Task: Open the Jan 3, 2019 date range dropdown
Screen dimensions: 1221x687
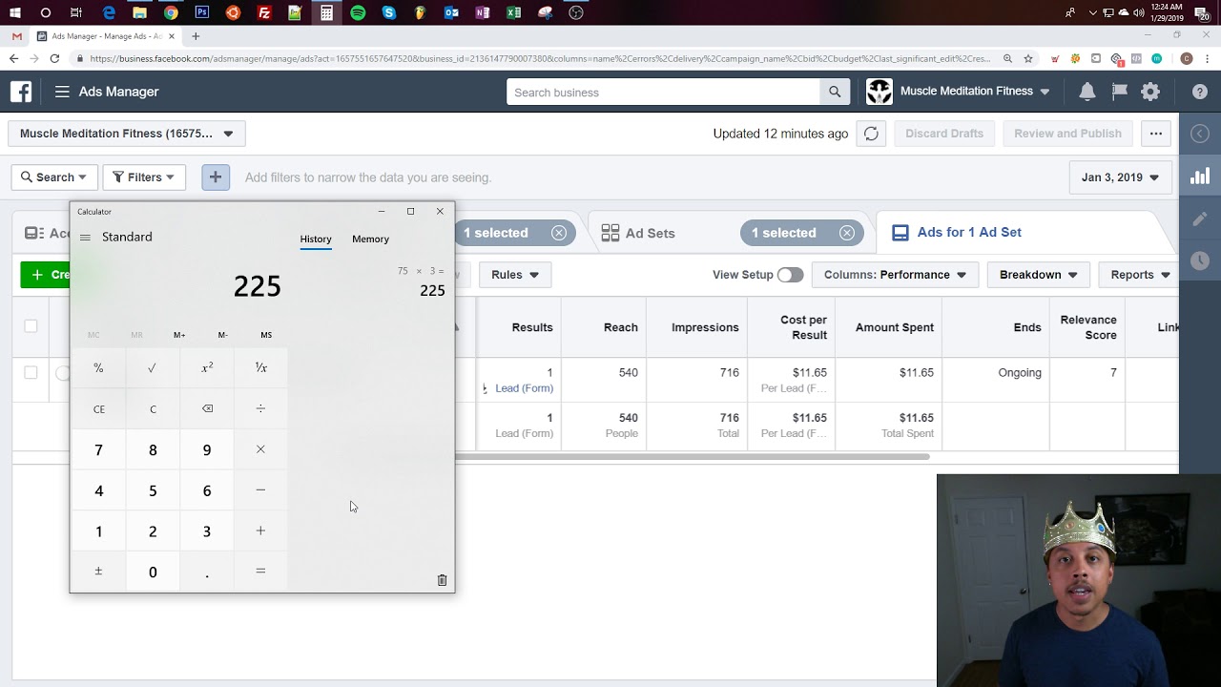Action: (x=1120, y=177)
